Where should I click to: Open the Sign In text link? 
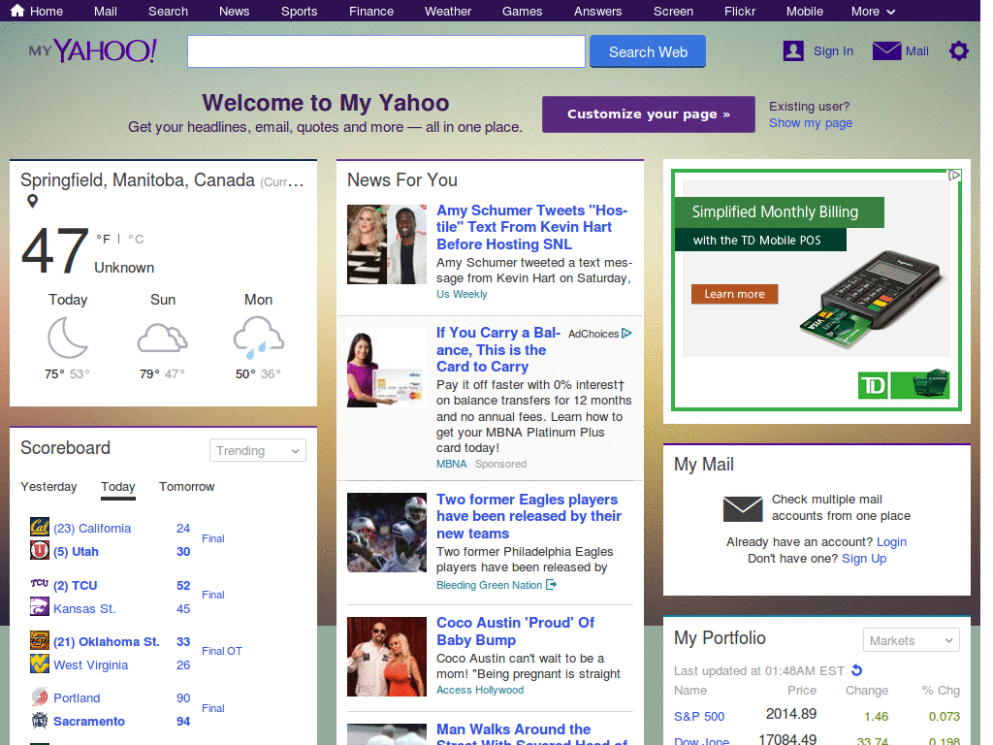click(833, 51)
